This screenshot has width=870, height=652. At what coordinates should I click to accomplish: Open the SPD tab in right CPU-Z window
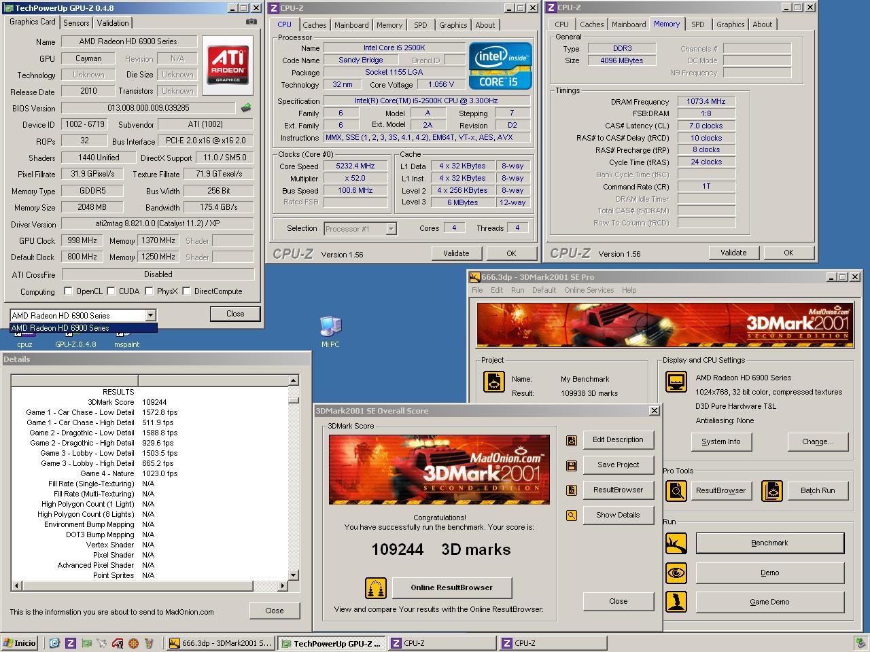click(x=698, y=24)
